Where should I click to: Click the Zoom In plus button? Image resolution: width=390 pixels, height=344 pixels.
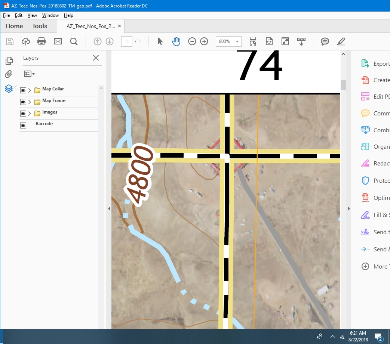point(204,41)
